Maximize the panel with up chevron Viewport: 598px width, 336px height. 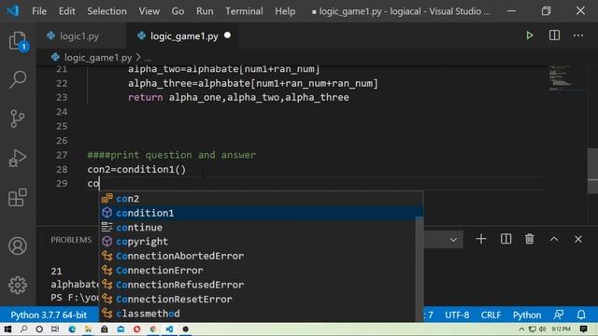tap(554, 239)
